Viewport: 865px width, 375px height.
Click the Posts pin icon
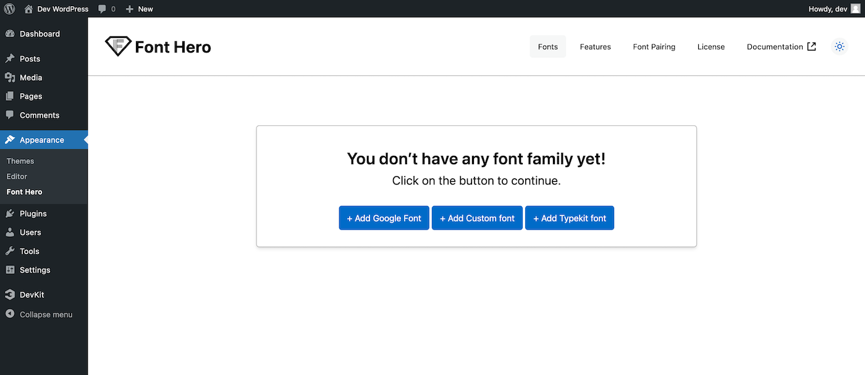[x=10, y=59]
